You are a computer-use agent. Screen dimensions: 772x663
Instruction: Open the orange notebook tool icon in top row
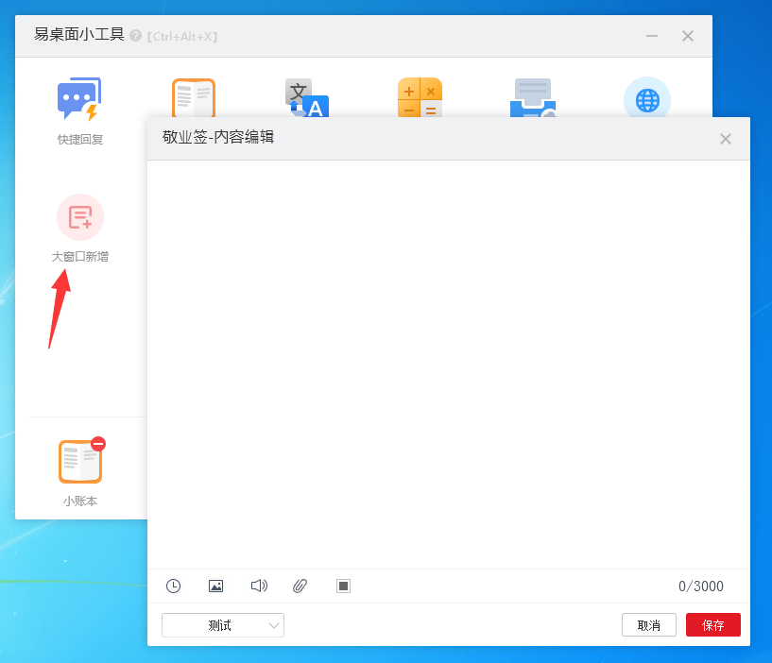click(194, 97)
